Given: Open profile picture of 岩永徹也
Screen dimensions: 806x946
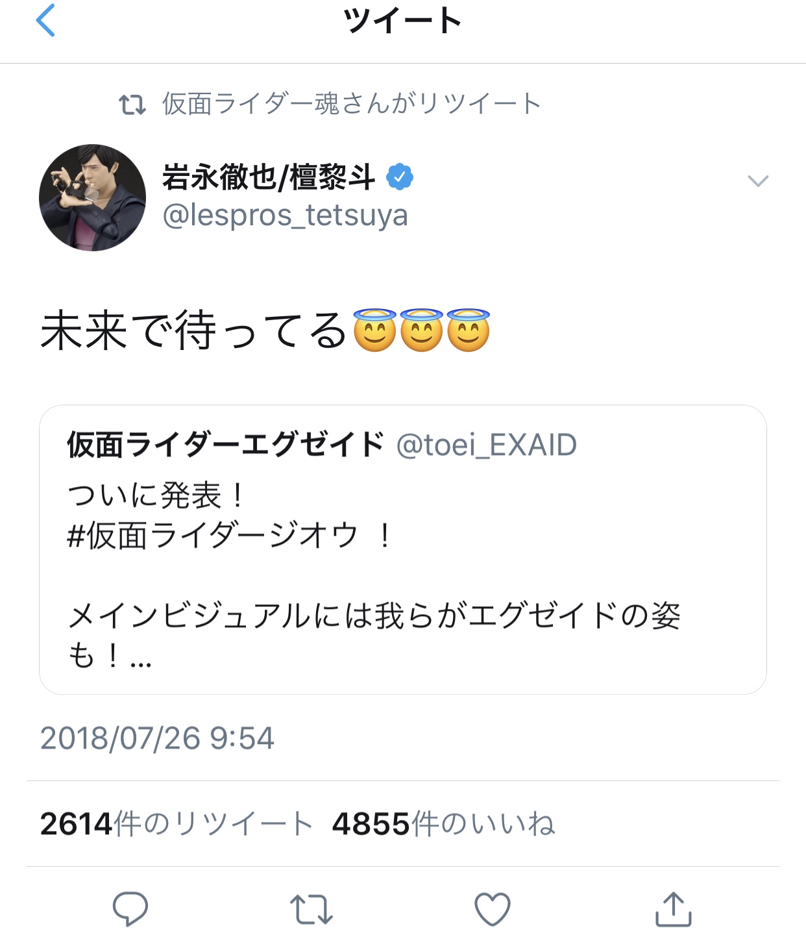Looking at the screenshot, I should coord(92,198).
